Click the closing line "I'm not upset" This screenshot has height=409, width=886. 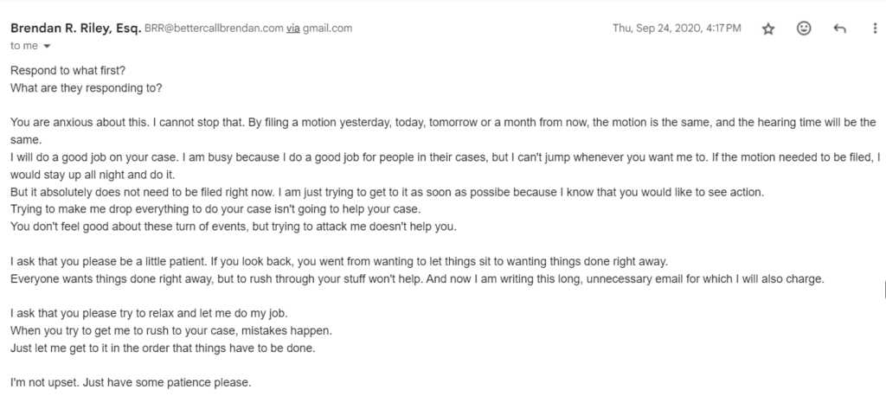(x=131, y=382)
